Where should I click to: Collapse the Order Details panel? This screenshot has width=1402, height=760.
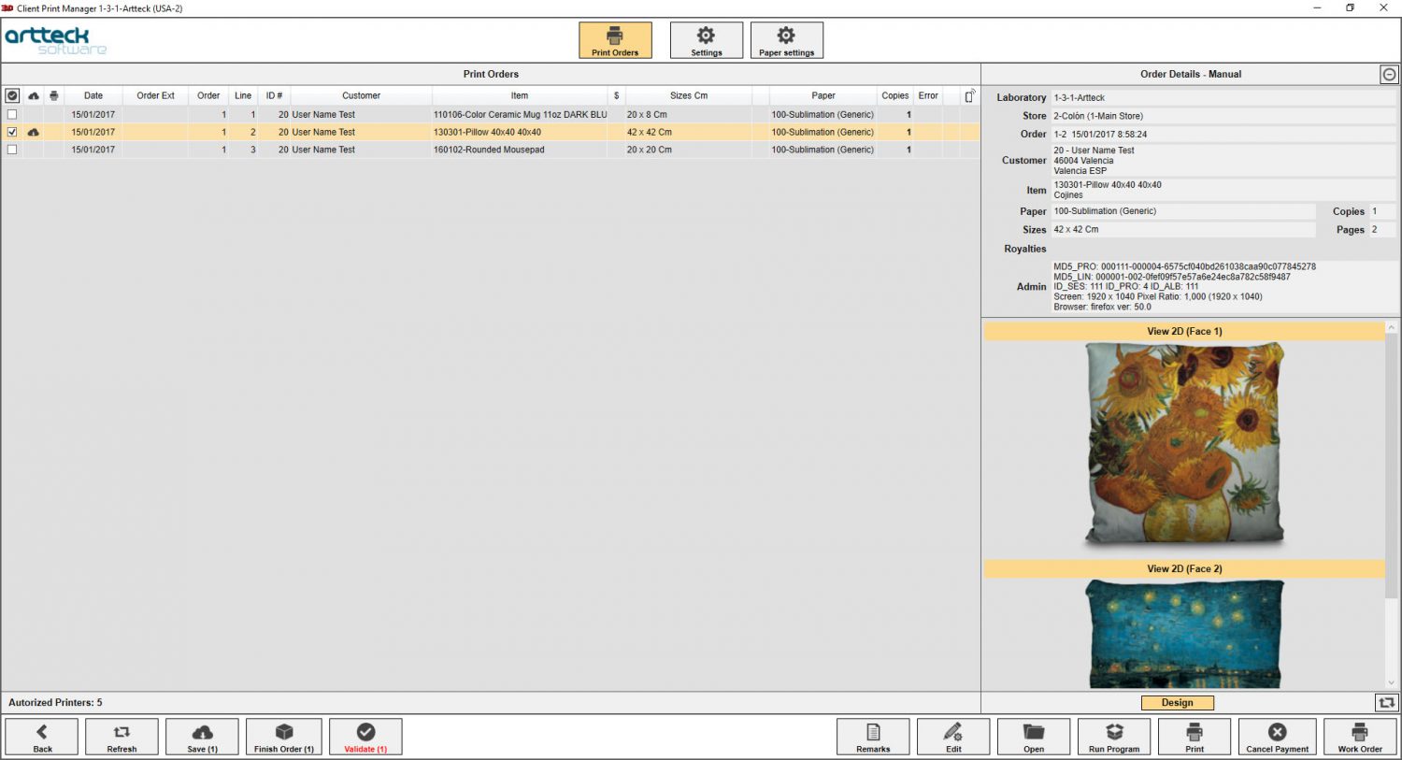click(x=1390, y=74)
